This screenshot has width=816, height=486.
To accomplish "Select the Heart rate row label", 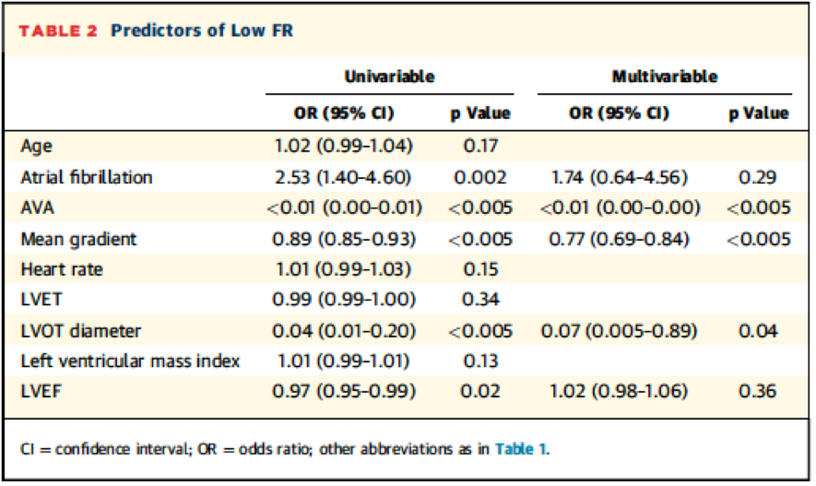I will click(63, 269).
